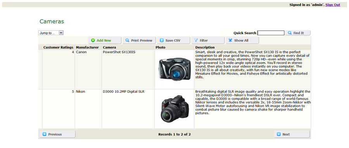Click the rating 4 cell for Canon
The height and width of the screenshot is (148, 349).
tap(59, 69)
